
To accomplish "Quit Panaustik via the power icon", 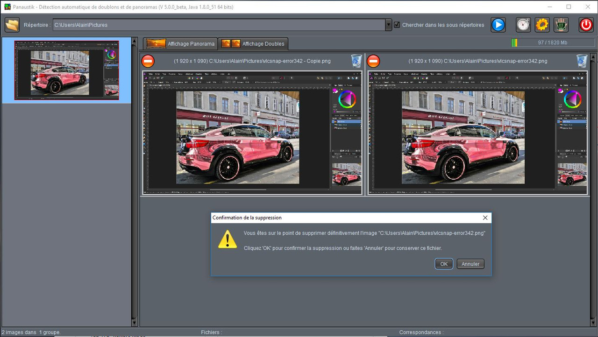I will [x=586, y=25].
